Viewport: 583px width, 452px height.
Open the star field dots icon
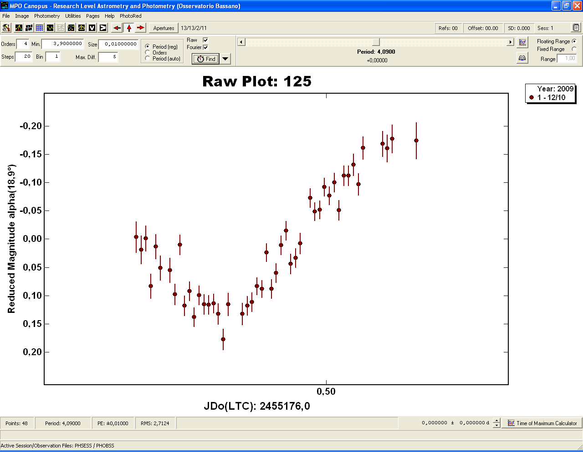[71, 28]
